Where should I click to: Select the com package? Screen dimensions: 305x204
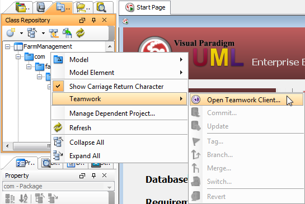[40, 57]
